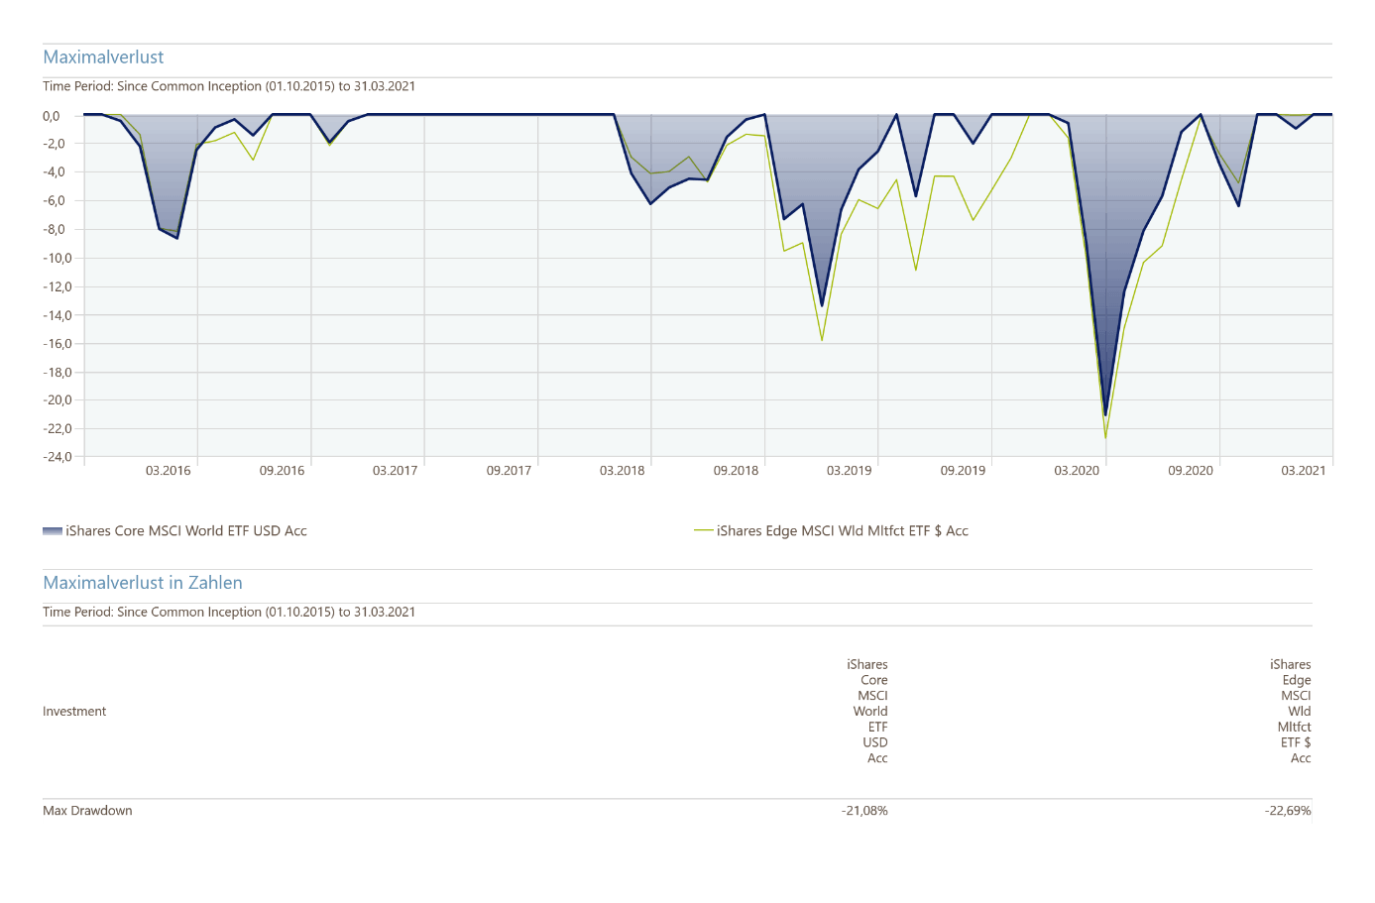This screenshot has height=903, width=1375.
Task: Click the 03.2020 x-axis label
Action: [x=1078, y=471]
